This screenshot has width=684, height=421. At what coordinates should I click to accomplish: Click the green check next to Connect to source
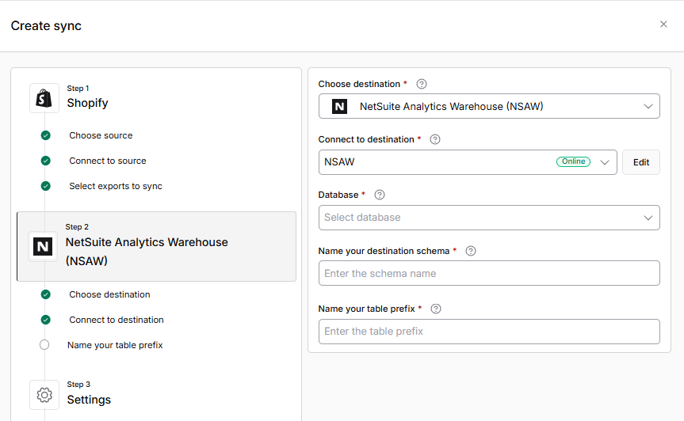tap(45, 161)
